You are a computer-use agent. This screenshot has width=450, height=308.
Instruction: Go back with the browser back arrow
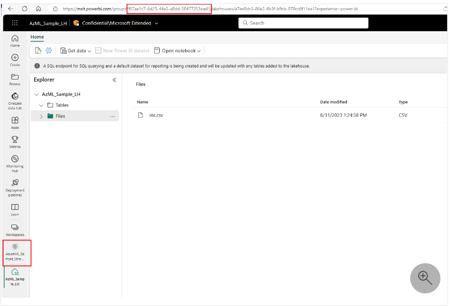tap(11, 9)
